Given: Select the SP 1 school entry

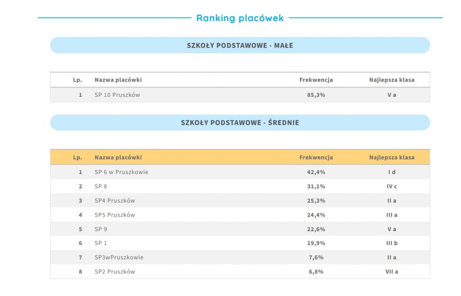Looking at the screenshot, I should [101, 243].
